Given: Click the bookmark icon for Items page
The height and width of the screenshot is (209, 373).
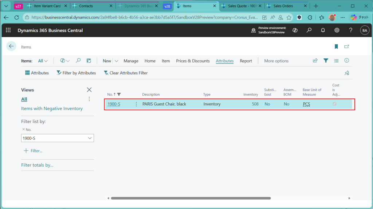Looking at the screenshot, I should coord(336,46).
